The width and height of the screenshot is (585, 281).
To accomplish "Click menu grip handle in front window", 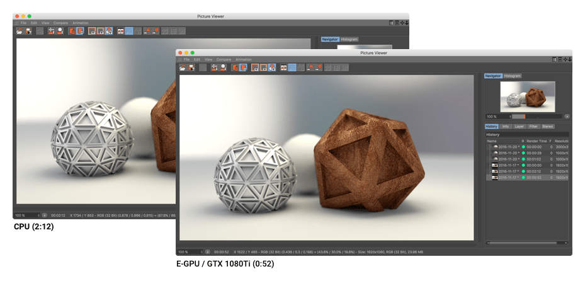I will [179, 59].
